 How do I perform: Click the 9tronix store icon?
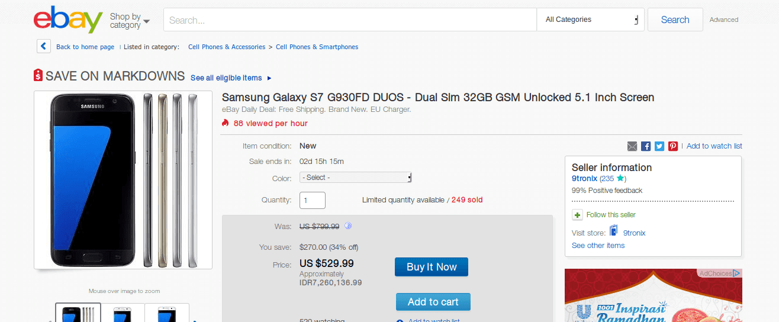tap(614, 231)
